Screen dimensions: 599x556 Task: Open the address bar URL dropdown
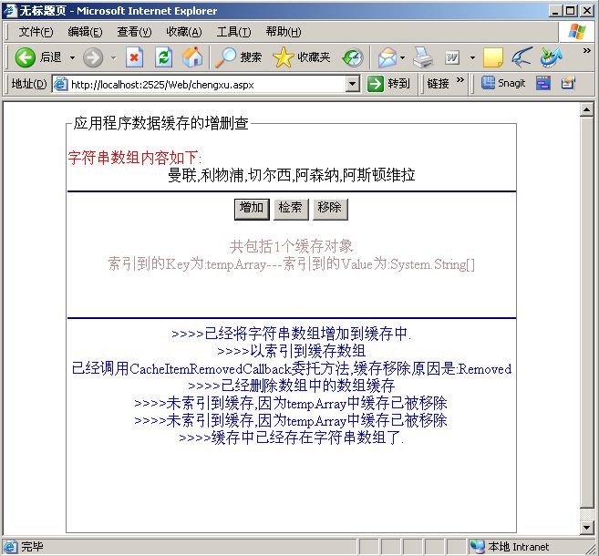(x=352, y=84)
